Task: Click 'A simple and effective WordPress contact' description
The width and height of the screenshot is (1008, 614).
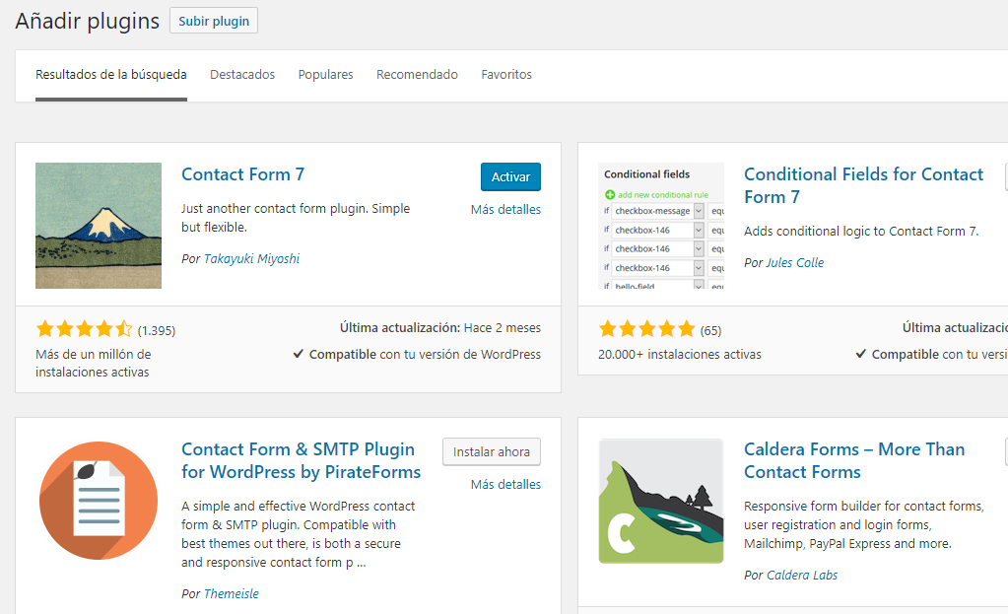Action: (299, 534)
